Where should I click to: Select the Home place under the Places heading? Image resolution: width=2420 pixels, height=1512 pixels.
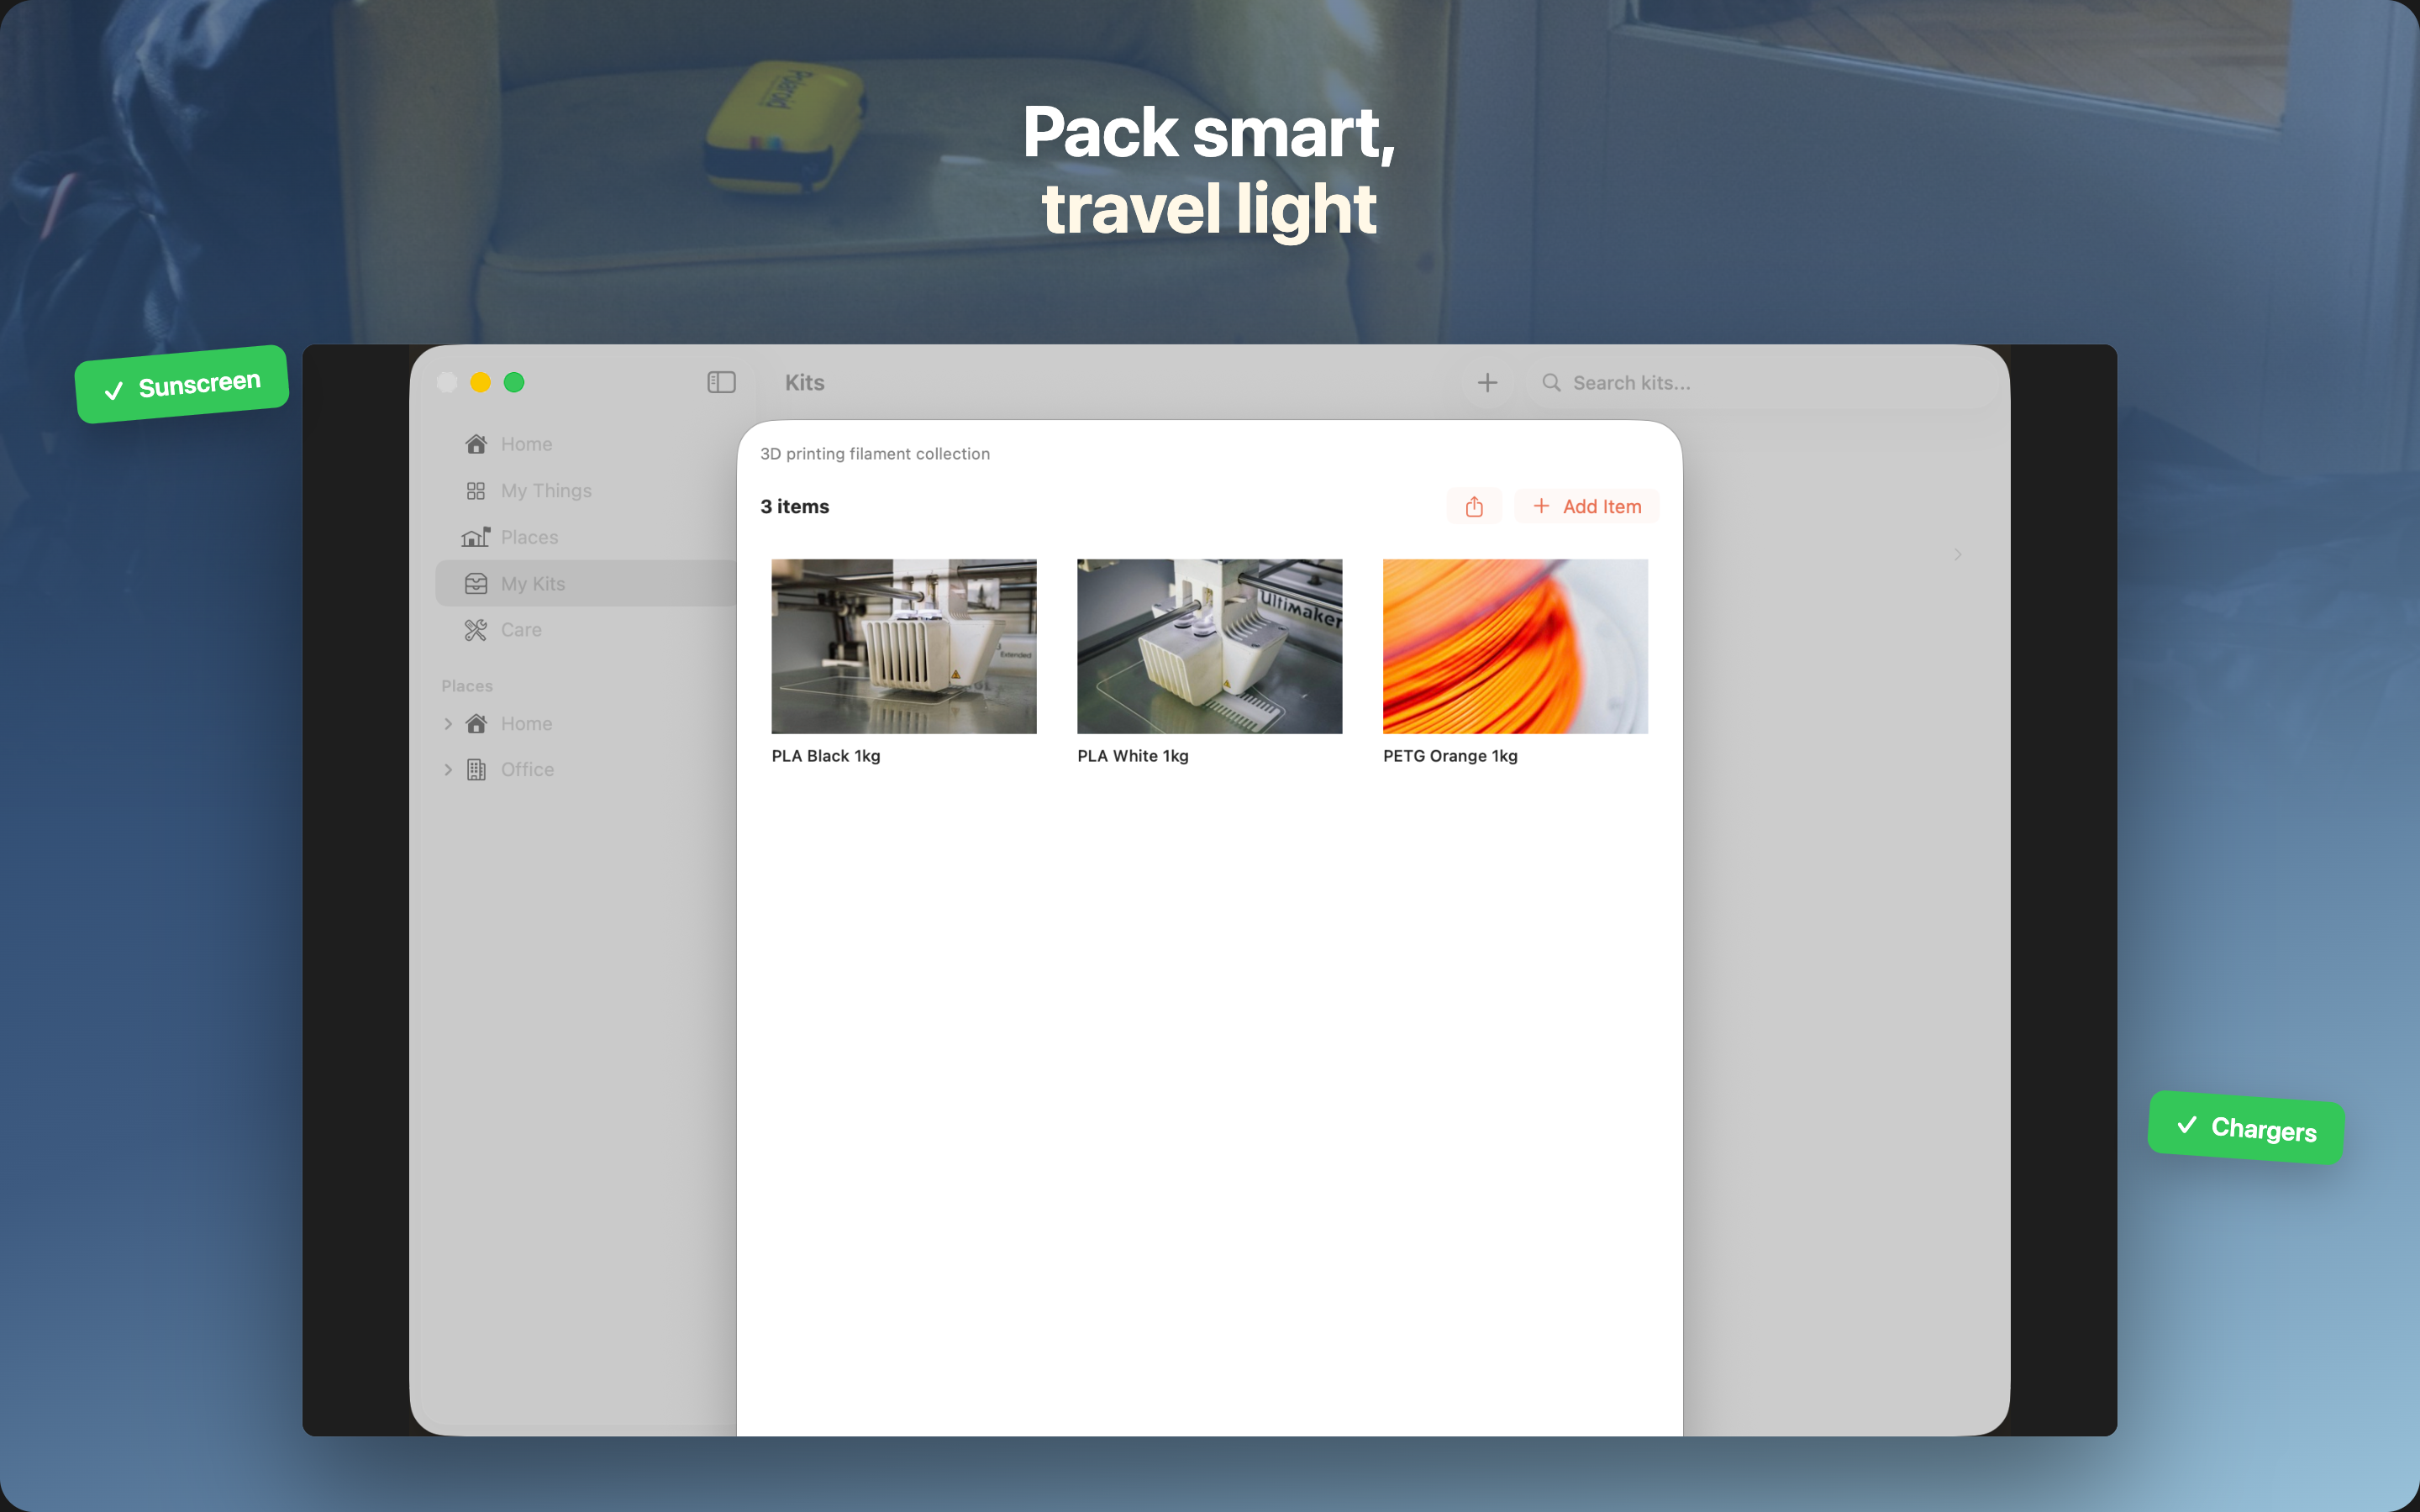pyautogui.click(x=586, y=723)
